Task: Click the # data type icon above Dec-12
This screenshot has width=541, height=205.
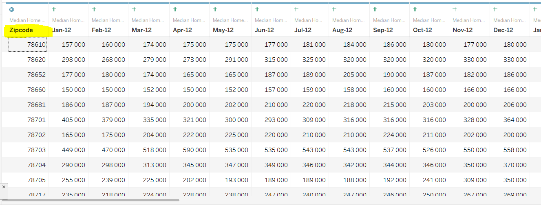Action: 495,9
